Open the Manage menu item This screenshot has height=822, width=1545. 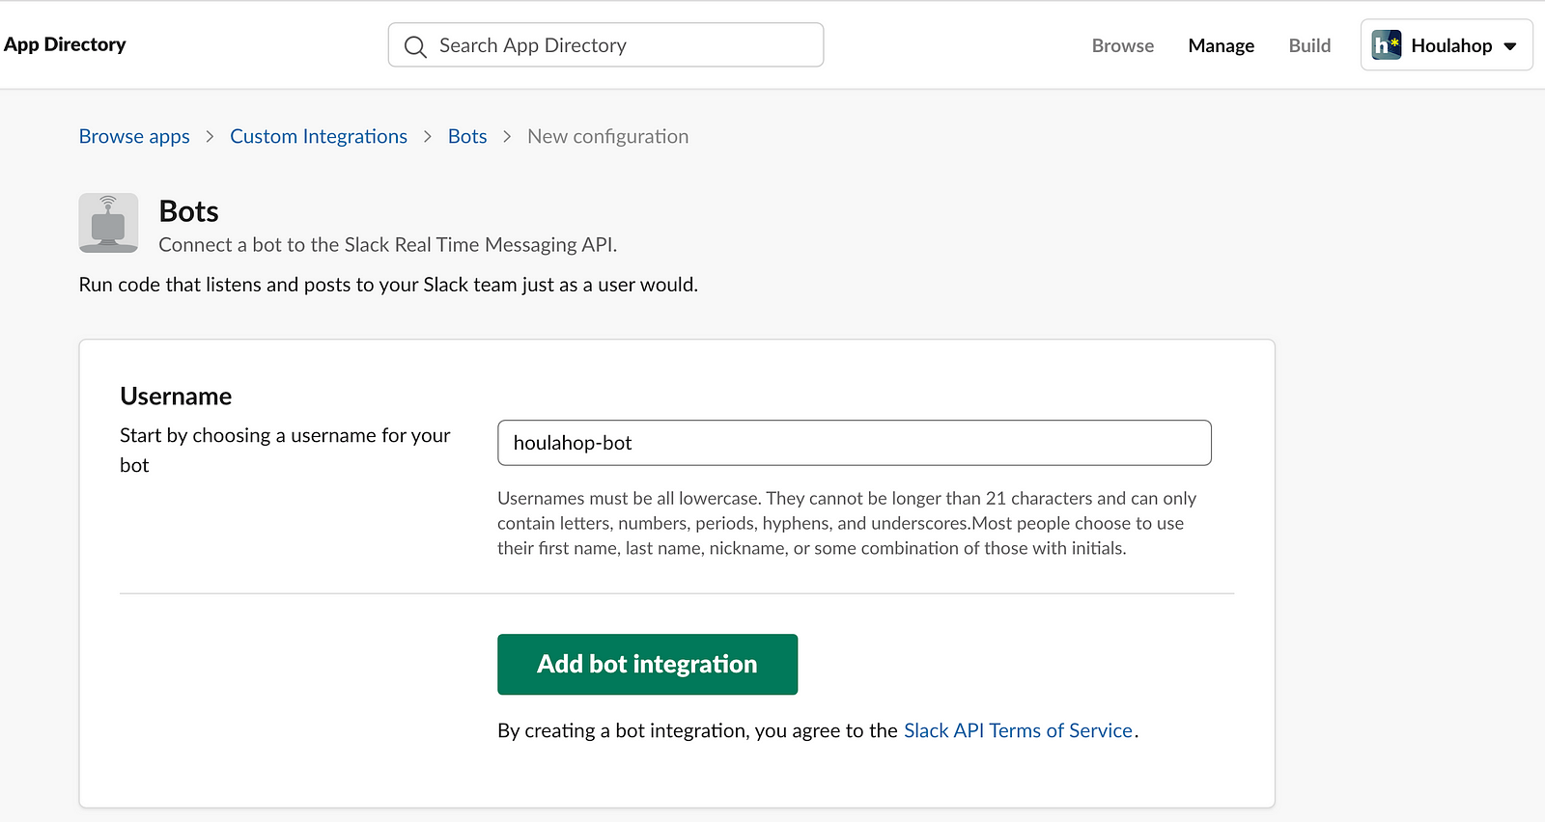pyautogui.click(x=1222, y=45)
